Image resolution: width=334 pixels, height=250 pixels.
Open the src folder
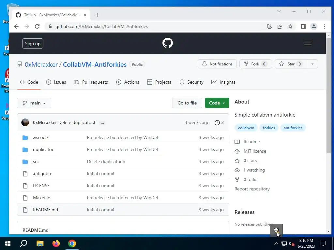click(36, 161)
